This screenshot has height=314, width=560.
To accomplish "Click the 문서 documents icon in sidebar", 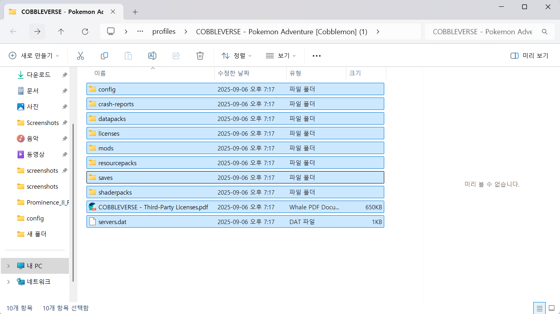I will click(21, 91).
